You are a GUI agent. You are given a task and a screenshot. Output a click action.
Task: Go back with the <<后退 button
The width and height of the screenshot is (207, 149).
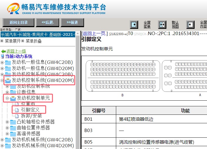click(48, 23)
